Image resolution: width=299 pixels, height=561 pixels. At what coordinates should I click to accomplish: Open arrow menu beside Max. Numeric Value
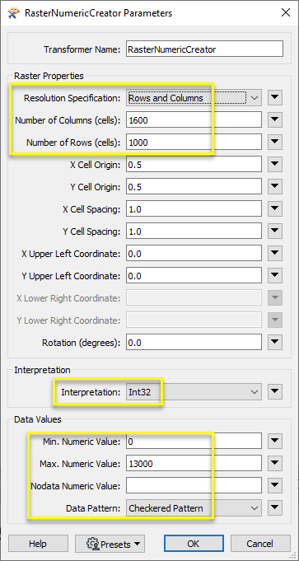click(274, 463)
